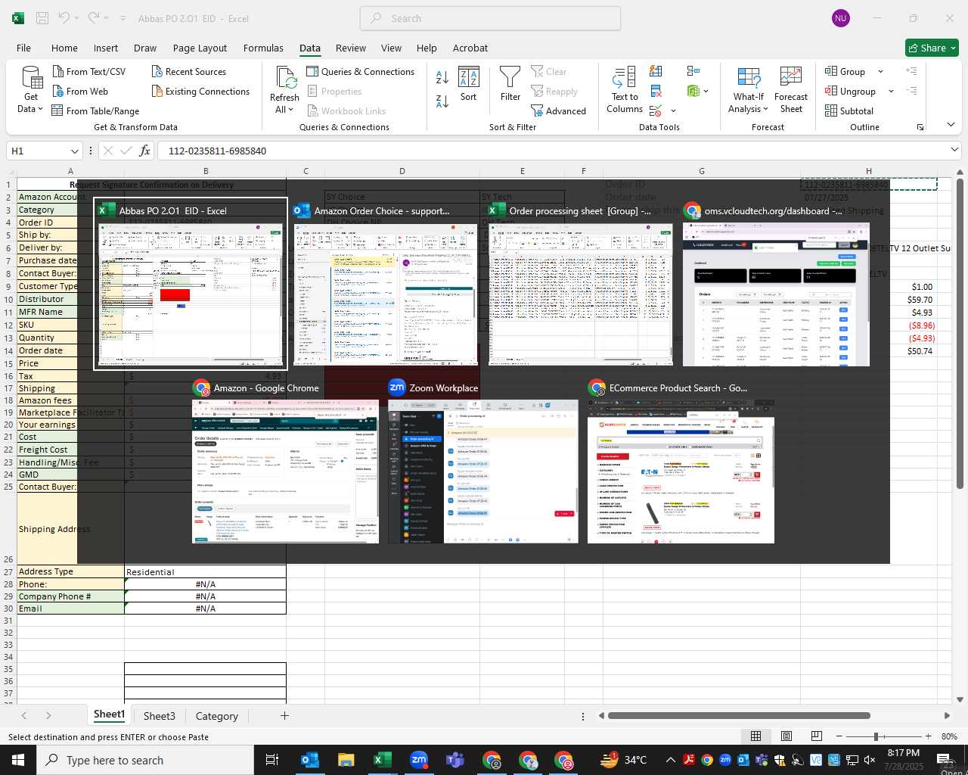Switch to Zoom Workplace window thumbnail
This screenshot has width=968, height=775.
click(x=483, y=461)
